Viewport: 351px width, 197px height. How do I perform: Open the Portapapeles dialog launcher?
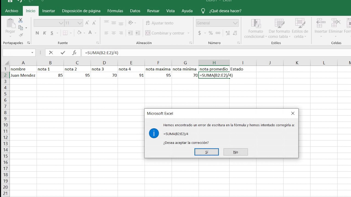[x=29, y=43]
